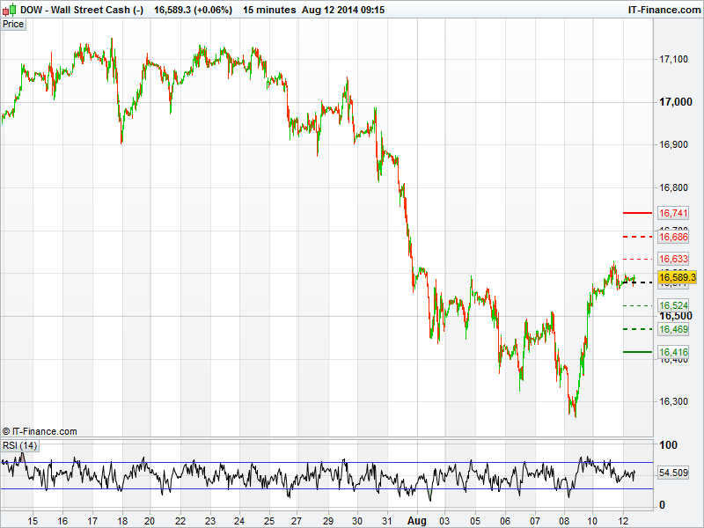Click date 29 on the time axis

[x=328, y=521]
